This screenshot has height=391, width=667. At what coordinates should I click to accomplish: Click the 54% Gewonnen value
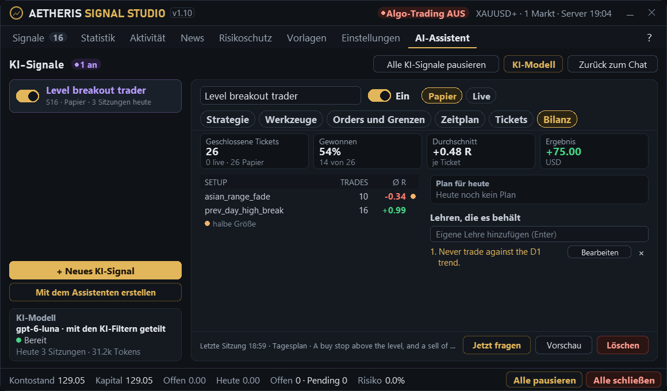pos(330,152)
